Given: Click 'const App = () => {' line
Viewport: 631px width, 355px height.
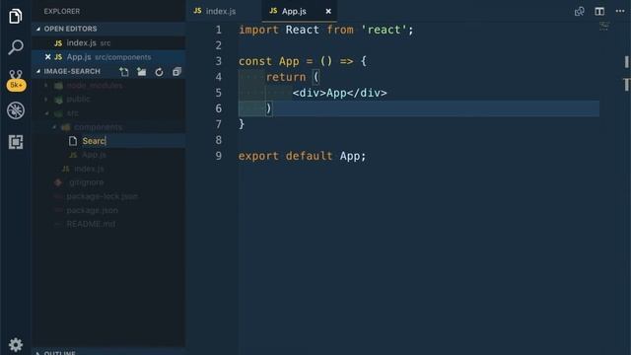Looking at the screenshot, I should (x=303, y=61).
